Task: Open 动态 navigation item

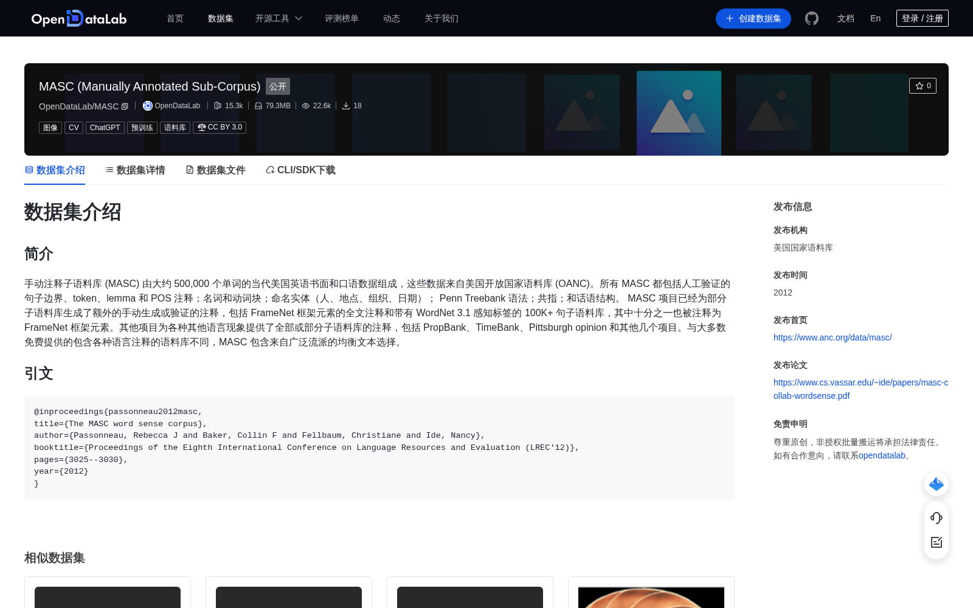Action: (392, 18)
